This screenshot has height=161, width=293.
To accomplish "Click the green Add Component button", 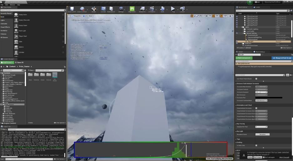I will pyautogui.click(x=243, y=58).
